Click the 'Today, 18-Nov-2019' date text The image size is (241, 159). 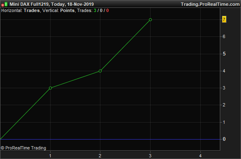[x=73, y=4]
